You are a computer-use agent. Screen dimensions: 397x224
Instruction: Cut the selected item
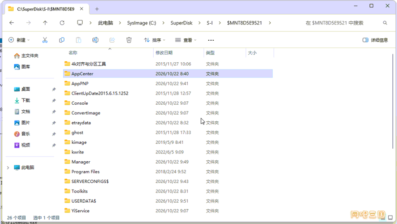[45, 40]
